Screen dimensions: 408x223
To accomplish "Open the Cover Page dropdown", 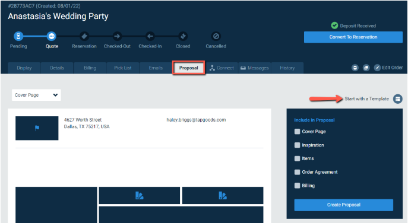I will 36,95.
